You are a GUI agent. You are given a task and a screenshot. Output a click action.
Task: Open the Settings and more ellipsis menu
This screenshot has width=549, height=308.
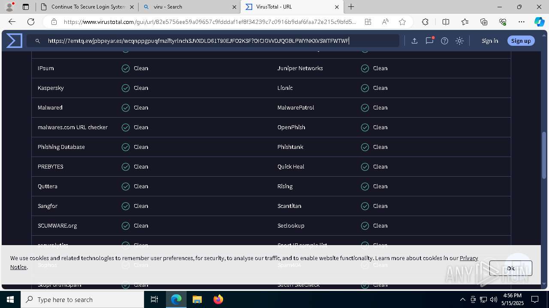pyautogui.click(x=522, y=22)
